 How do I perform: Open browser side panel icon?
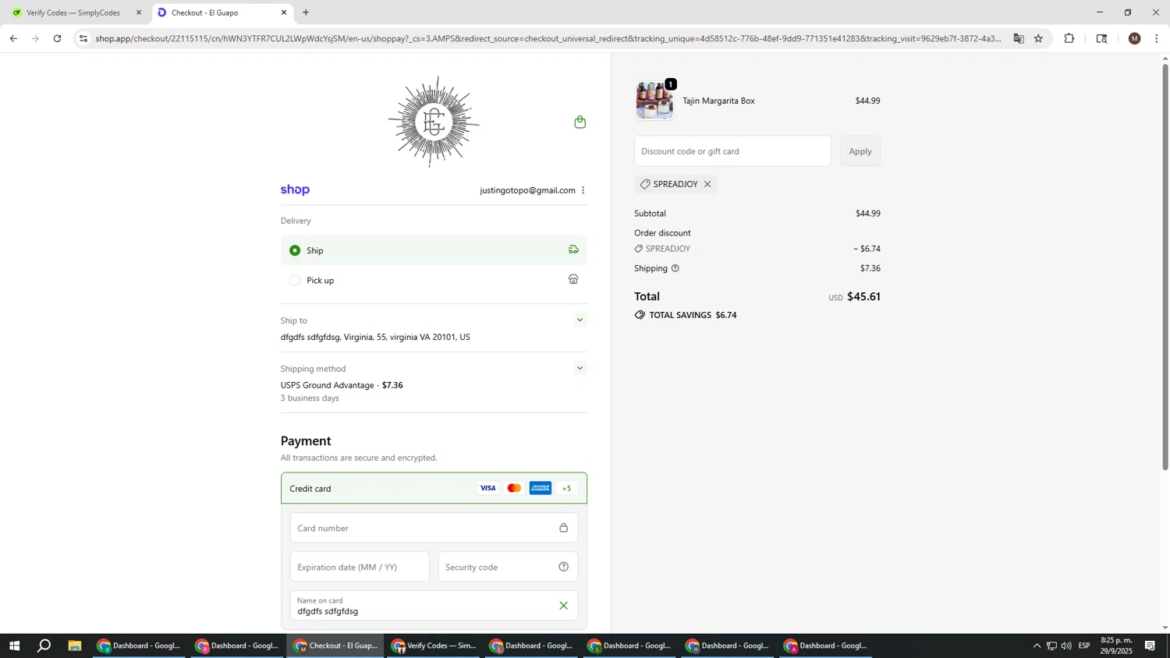[1101, 38]
